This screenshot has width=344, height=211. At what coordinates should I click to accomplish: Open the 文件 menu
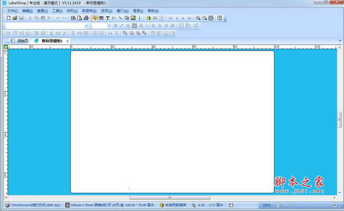[x=13, y=11]
